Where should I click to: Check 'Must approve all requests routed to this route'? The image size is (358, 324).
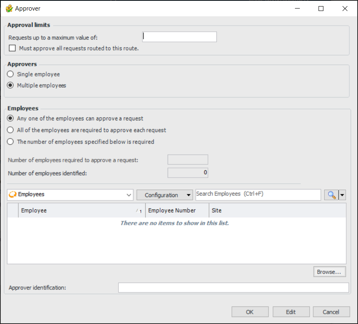coord(12,48)
